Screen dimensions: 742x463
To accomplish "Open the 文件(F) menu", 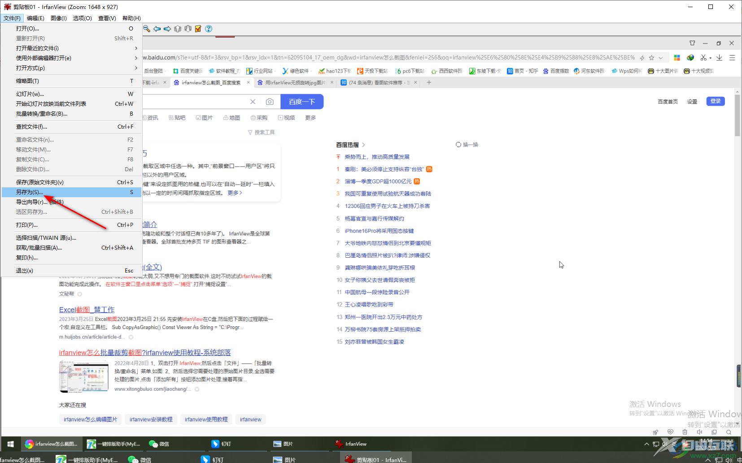I will click(x=12, y=18).
